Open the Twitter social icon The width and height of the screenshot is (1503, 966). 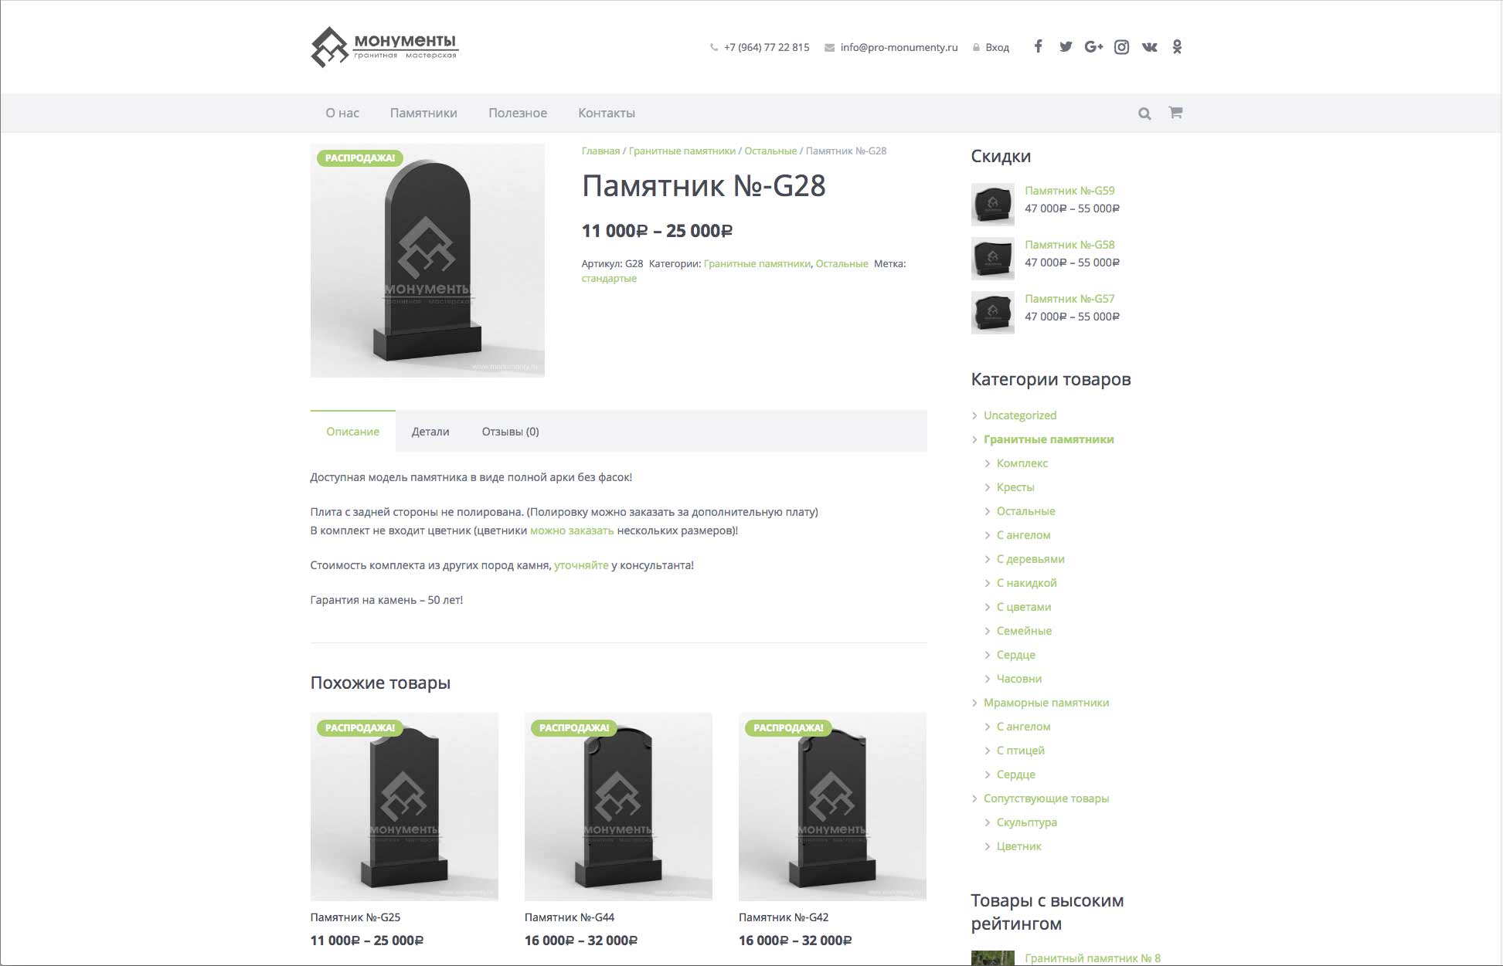(1066, 46)
